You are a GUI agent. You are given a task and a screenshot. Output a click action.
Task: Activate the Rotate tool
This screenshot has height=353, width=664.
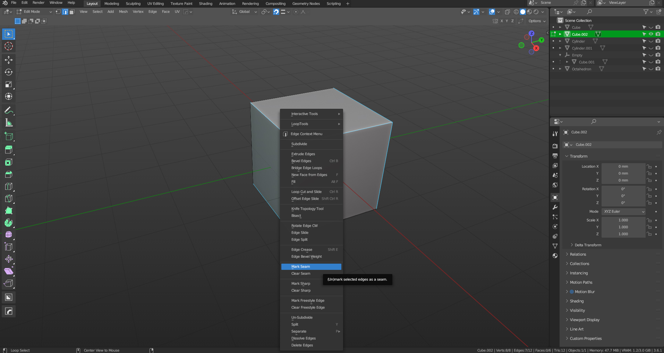click(9, 72)
